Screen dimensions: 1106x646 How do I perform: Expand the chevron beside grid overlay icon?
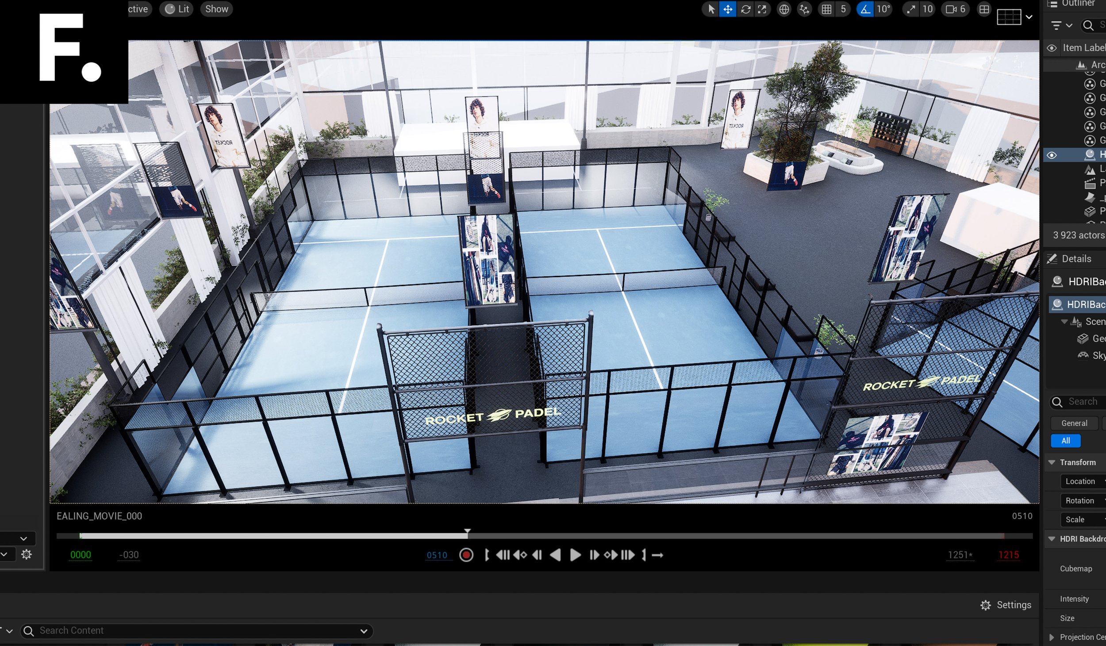tap(1029, 17)
